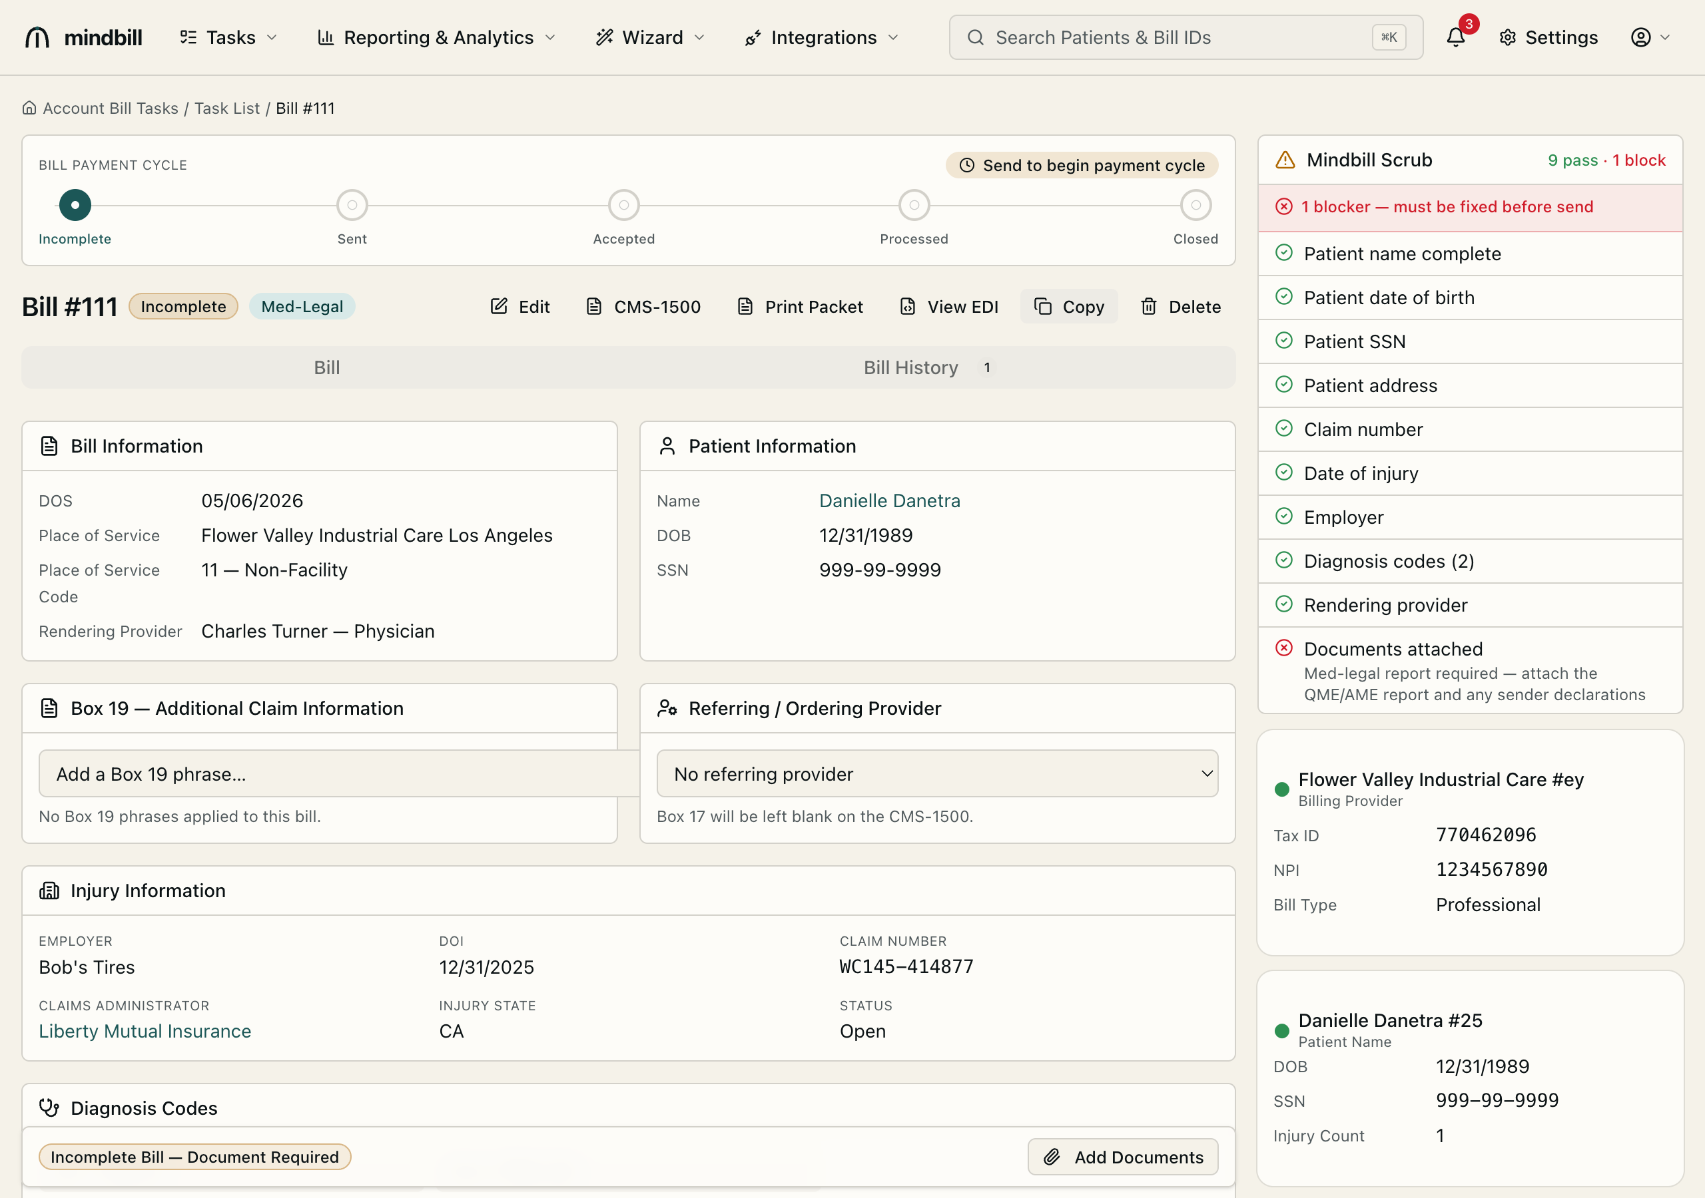Expand the Integrations menu
This screenshot has height=1198, width=1705.
pos(822,37)
